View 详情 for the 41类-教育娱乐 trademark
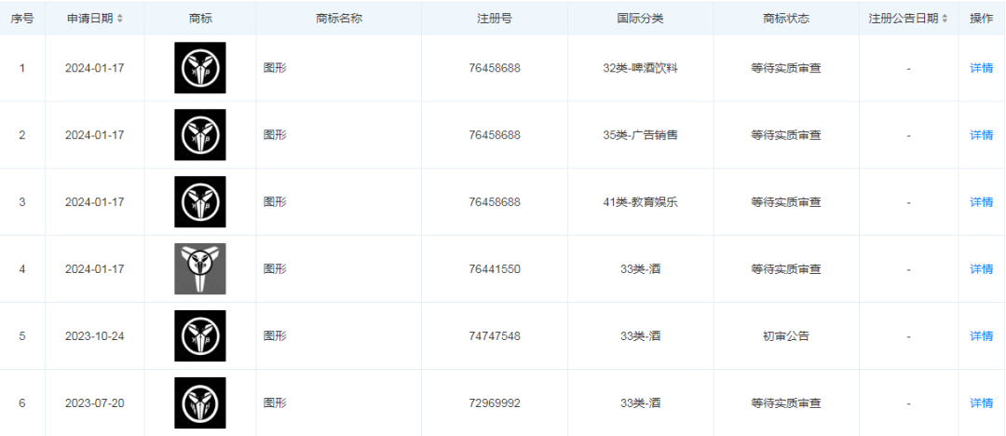The width and height of the screenshot is (1006, 436). click(981, 202)
